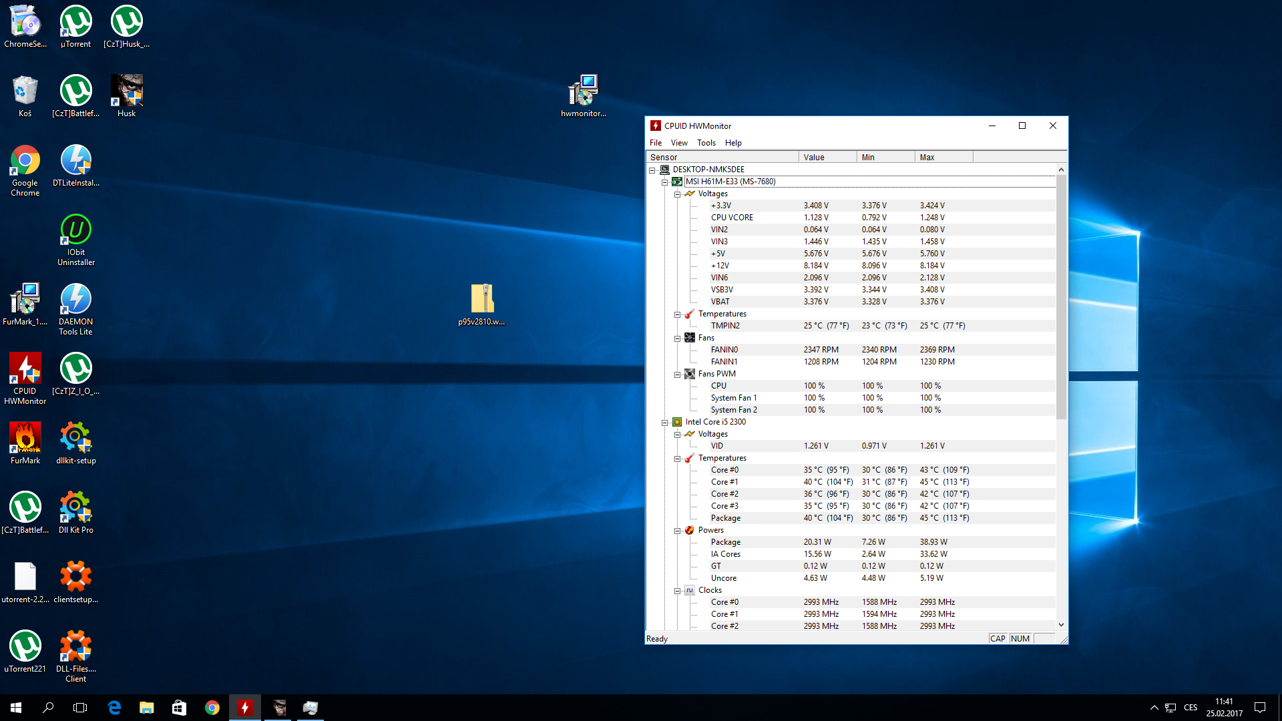Collapse the Fans PWM section
Screen dimensions: 1282x721
click(x=677, y=375)
